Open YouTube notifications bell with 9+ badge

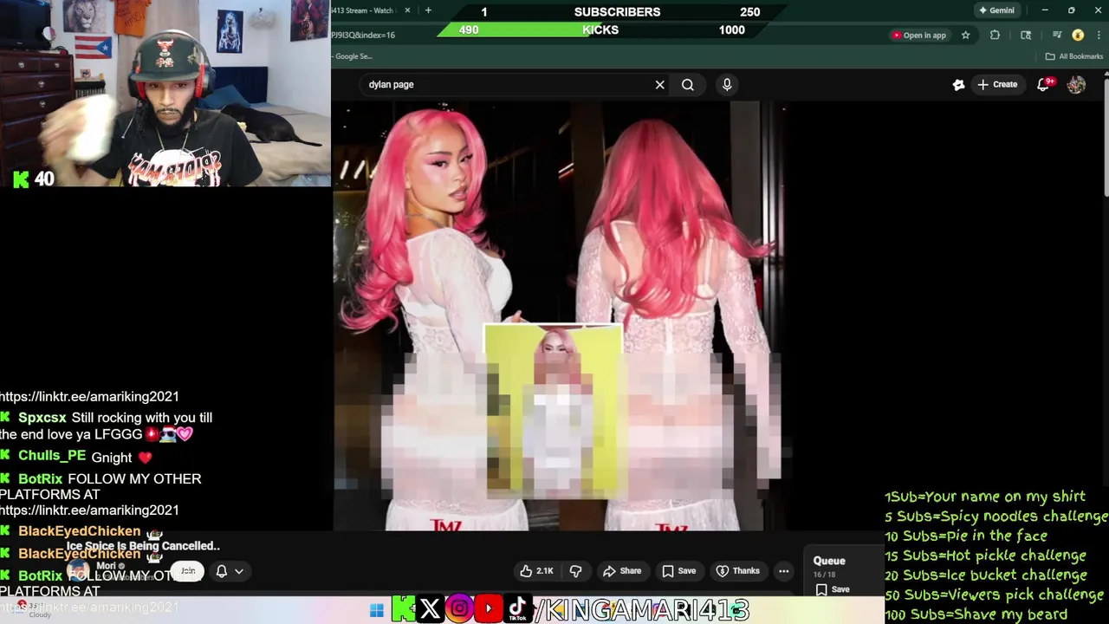pos(1045,84)
